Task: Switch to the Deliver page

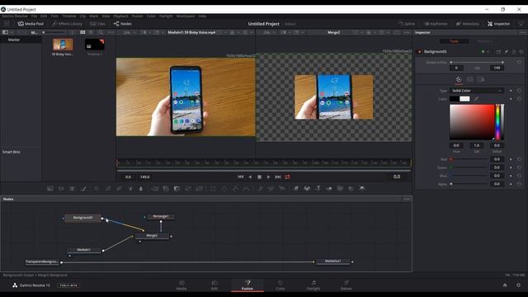Action: click(x=346, y=285)
